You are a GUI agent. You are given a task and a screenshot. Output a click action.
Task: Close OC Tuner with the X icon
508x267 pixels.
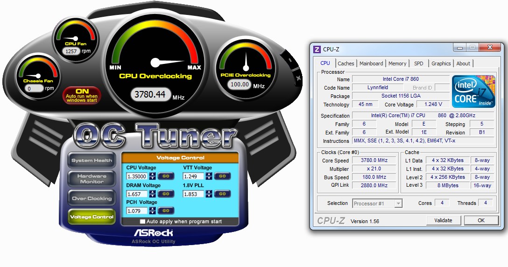tap(298, 78)
